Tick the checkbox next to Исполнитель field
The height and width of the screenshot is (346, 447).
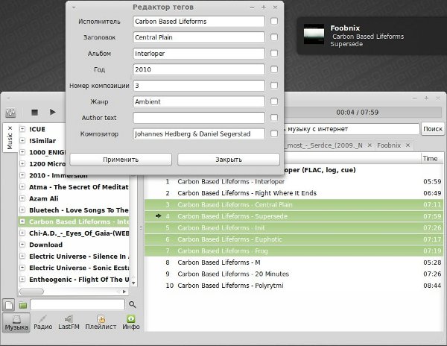(x=274, y=21)
